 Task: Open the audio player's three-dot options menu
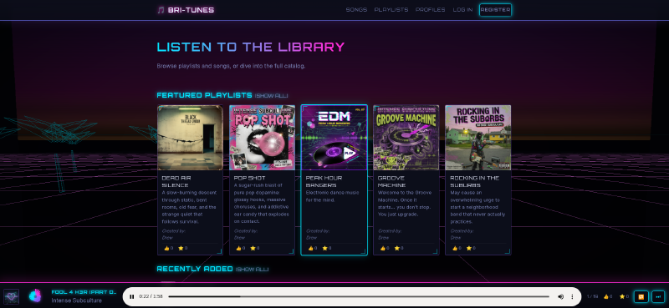[x=572, y=297]
